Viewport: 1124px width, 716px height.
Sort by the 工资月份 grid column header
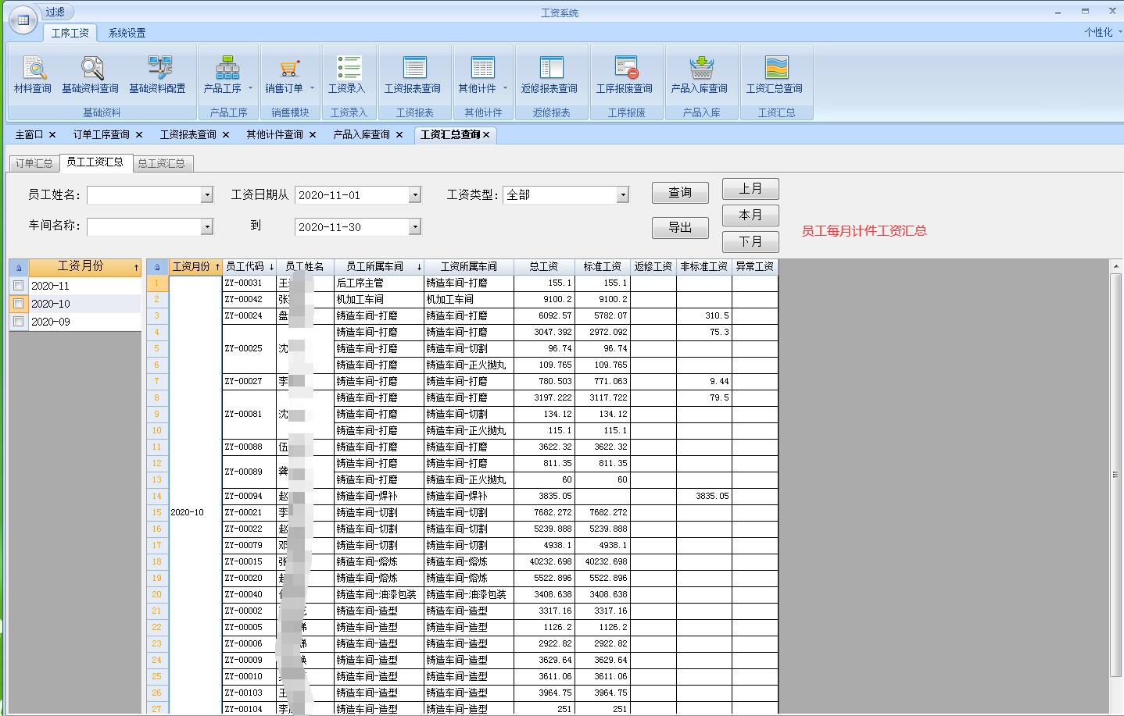click(x=195, y=266)
